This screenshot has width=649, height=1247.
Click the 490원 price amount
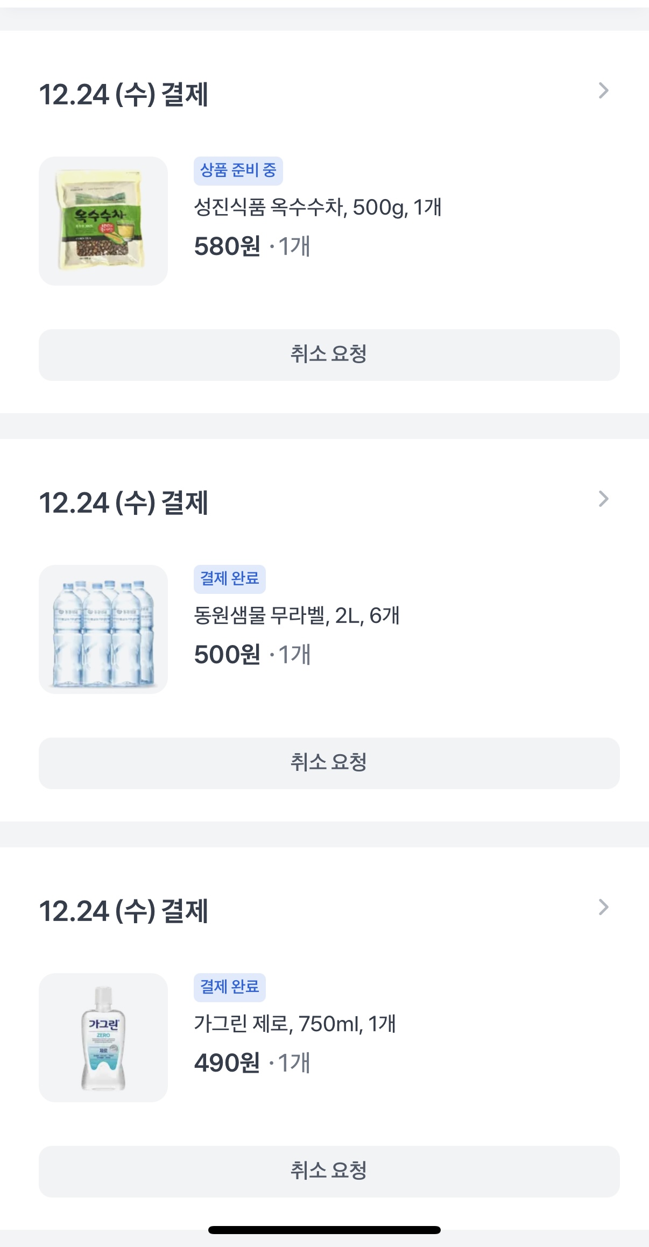[227, 1063]
